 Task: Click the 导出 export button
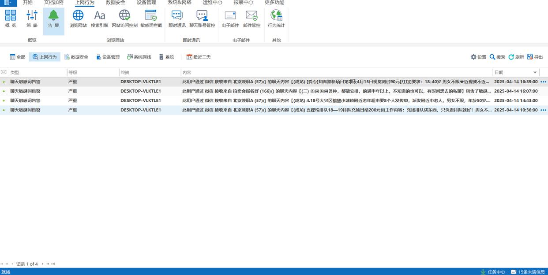tap(535, 57)
